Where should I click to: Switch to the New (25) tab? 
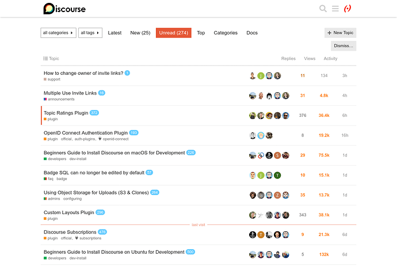[140, 33]
